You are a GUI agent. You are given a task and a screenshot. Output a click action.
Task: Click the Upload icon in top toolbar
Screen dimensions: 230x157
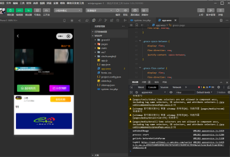click(201, 10)
